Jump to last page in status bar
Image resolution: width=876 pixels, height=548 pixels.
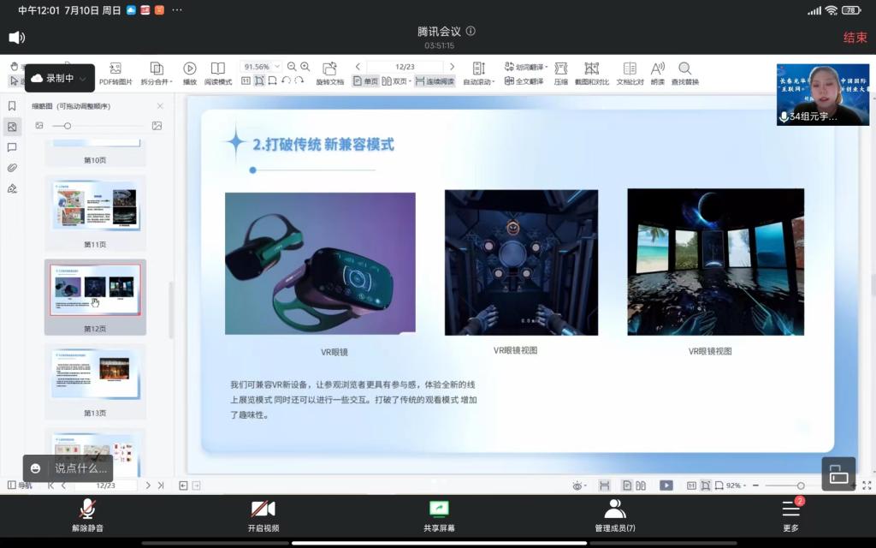161,485
